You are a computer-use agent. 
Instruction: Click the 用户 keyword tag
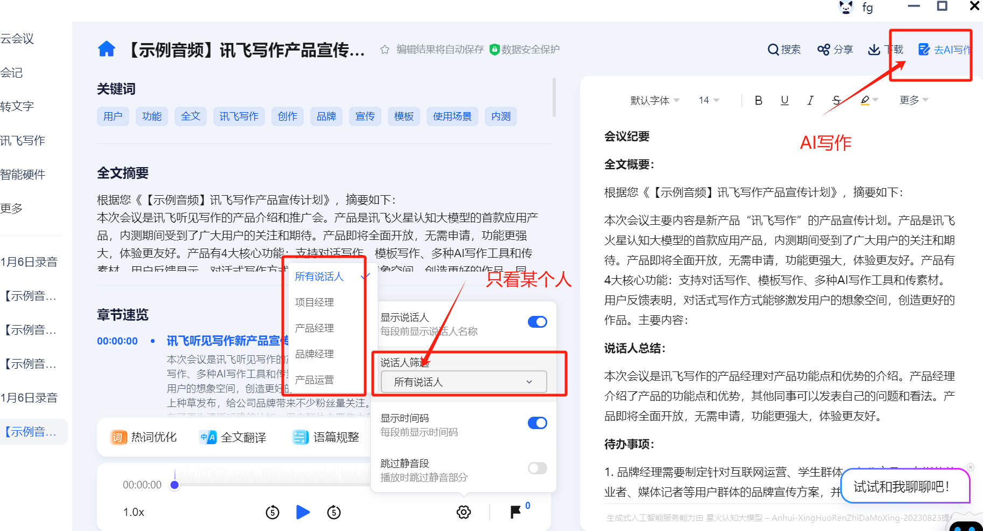113,116
